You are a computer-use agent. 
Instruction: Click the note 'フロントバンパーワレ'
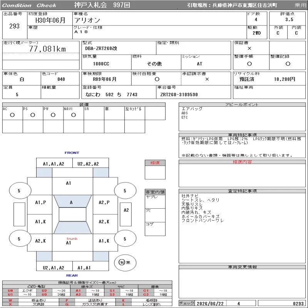(203, 220)
